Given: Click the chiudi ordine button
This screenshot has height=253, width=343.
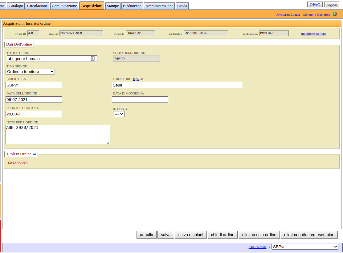Looking at the screenshot, I should 223,235.
